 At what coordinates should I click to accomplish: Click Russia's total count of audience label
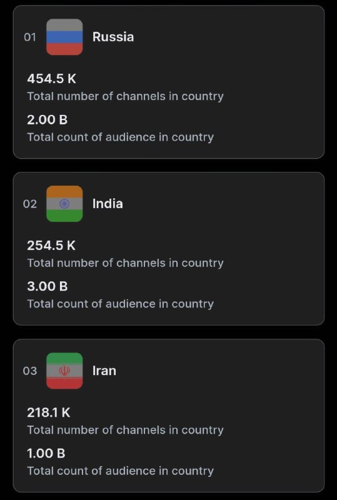[x=120, y=137]
